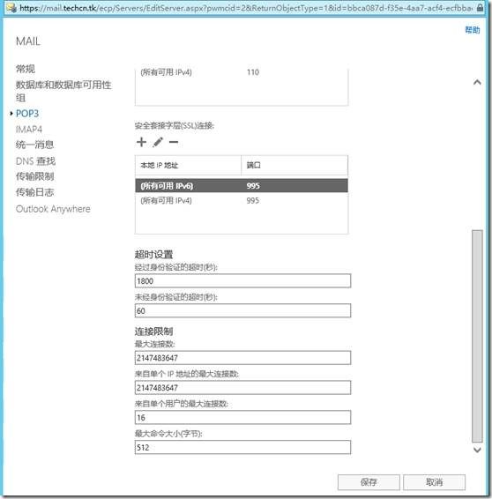492x499 pixels.
Task: Click the URL in the address bar
Action: coord(246,8)
